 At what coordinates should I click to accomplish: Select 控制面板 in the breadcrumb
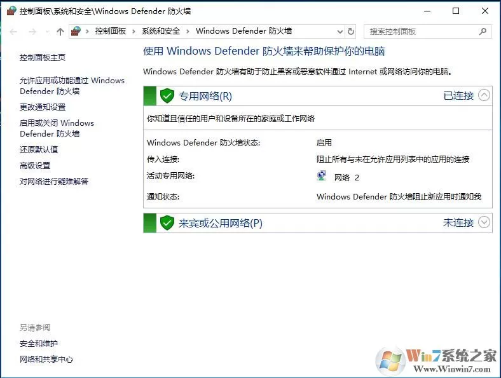click(111, 31)
